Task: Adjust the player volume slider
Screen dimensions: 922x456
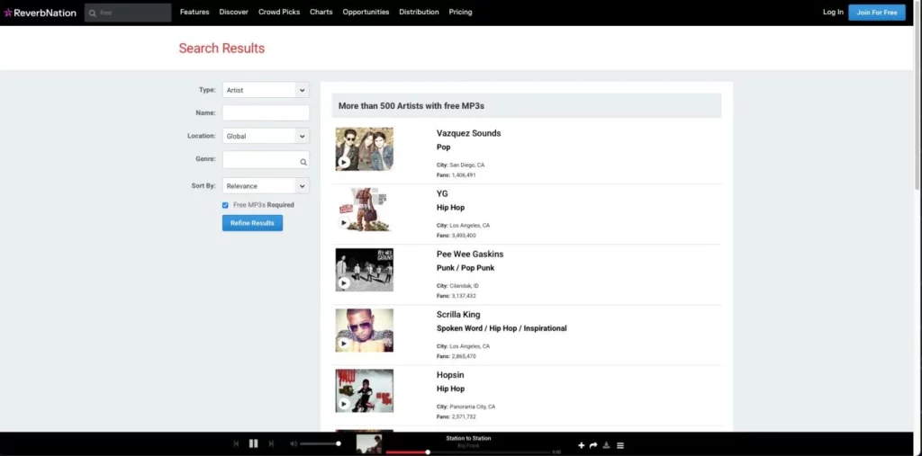Action: tap(320, 443)
